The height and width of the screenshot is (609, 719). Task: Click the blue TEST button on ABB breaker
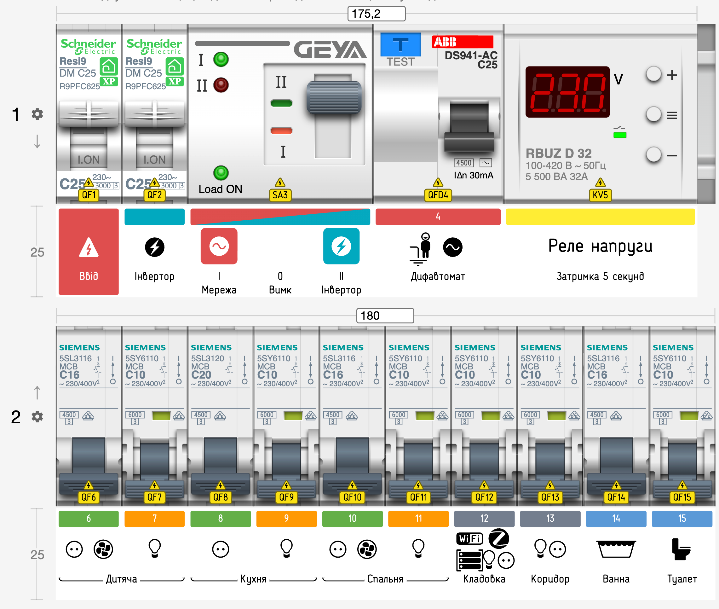click(x=400, y=45)
